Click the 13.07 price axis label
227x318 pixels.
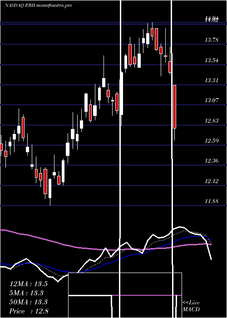[212, 100]
